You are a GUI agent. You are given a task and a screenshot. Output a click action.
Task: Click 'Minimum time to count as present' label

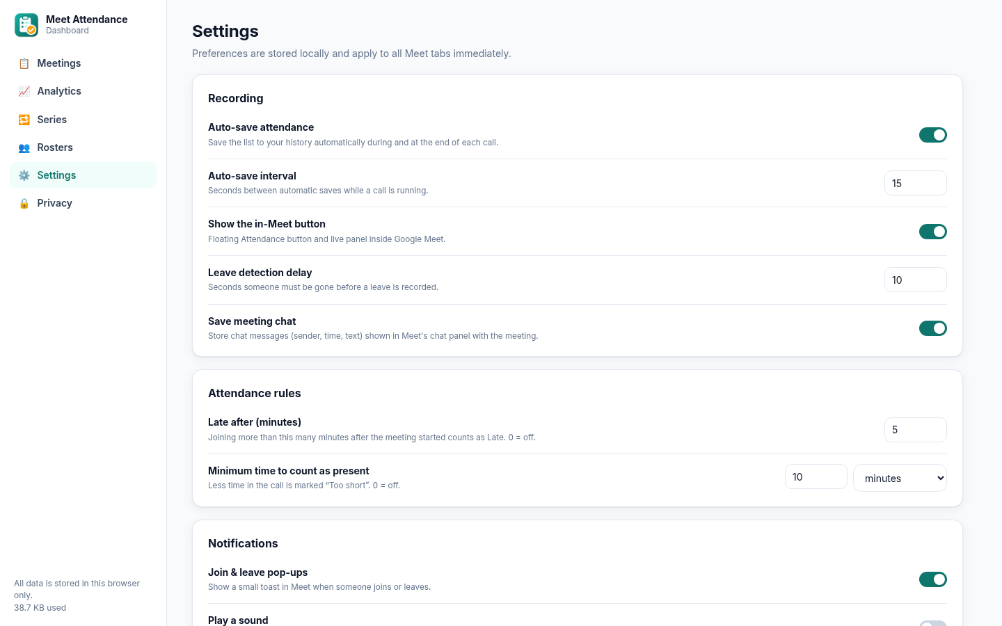(x=289, y=471)
